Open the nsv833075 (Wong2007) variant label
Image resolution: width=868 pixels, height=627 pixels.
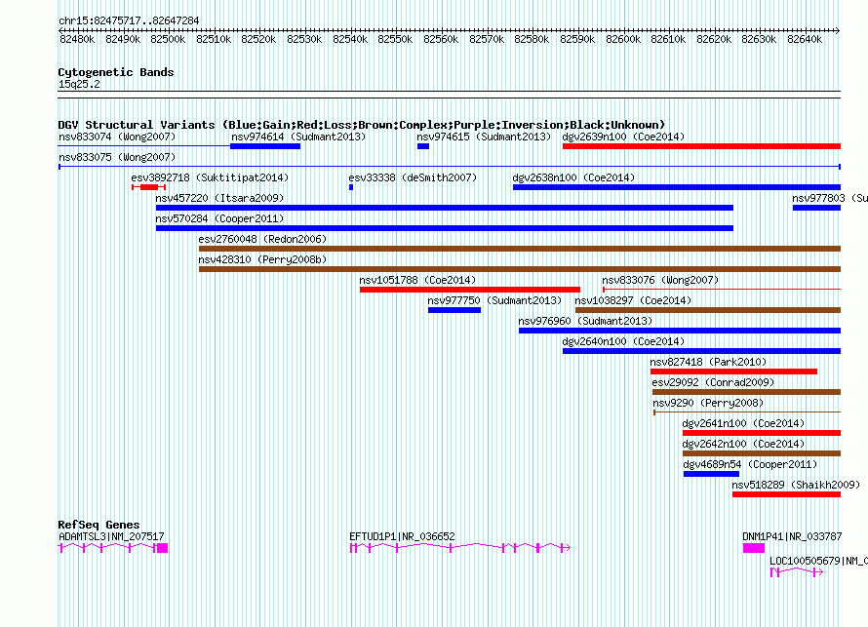117,157
